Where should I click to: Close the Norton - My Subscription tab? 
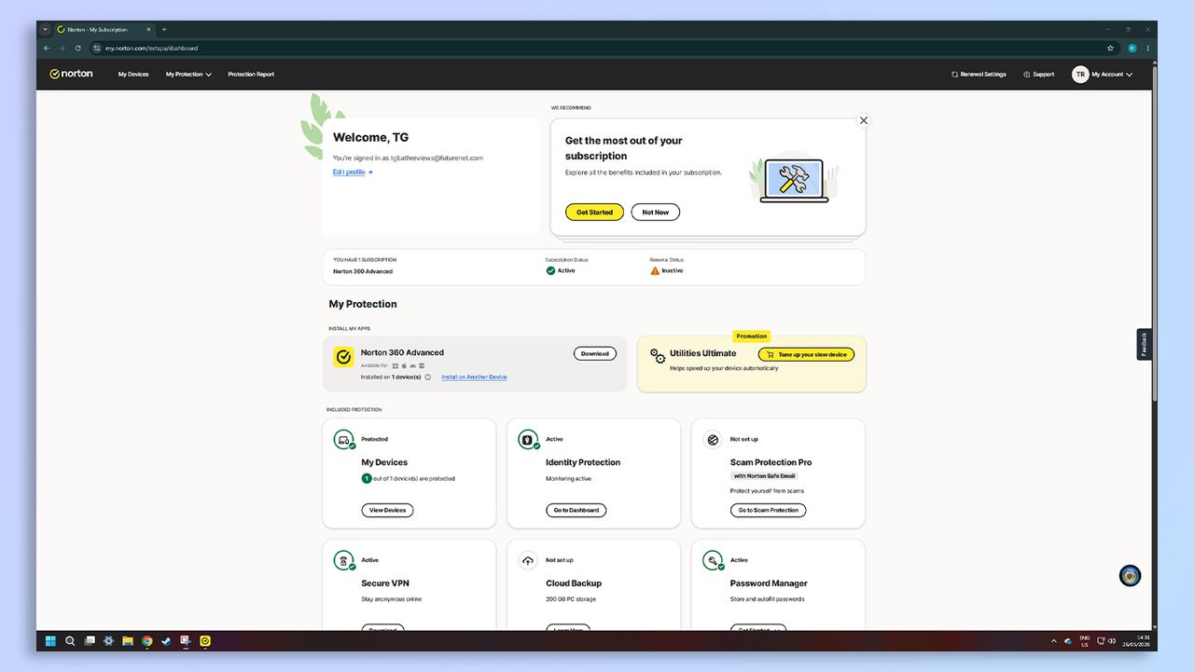(147, 30)
